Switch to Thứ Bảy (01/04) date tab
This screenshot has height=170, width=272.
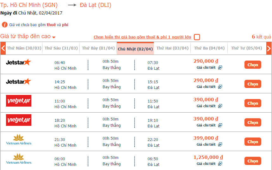(98, 48)
